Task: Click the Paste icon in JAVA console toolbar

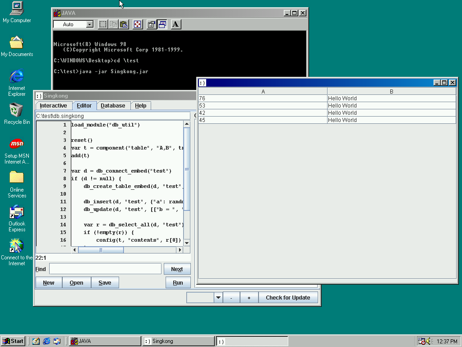Action: 124,24
